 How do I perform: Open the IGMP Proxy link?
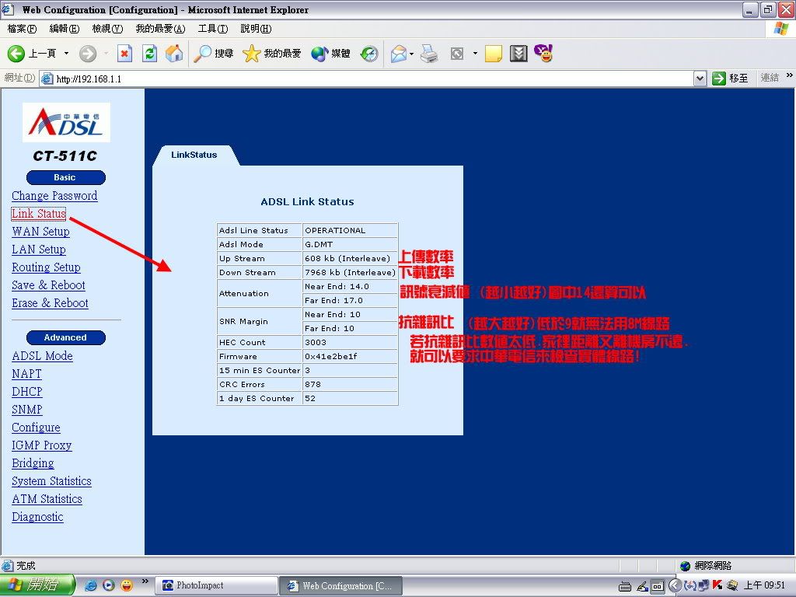coord(42,445)
